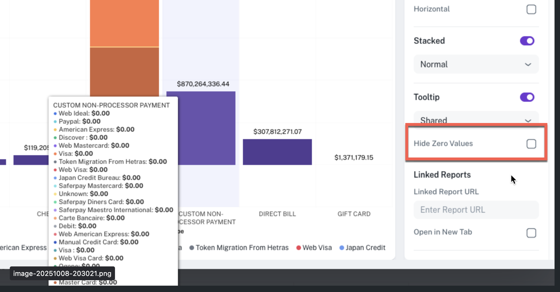Image resolution: width=560 pixels, height=292 pixels.
Task: Select the Direct Bill purple bar
Action: coord(277,152)
